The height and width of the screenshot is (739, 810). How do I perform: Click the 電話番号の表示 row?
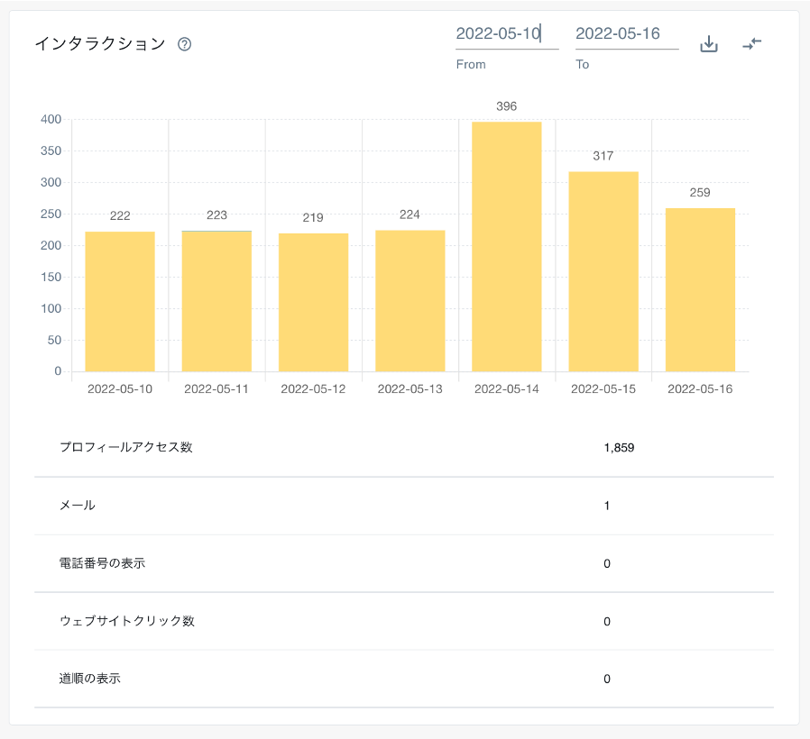point(102,563)
